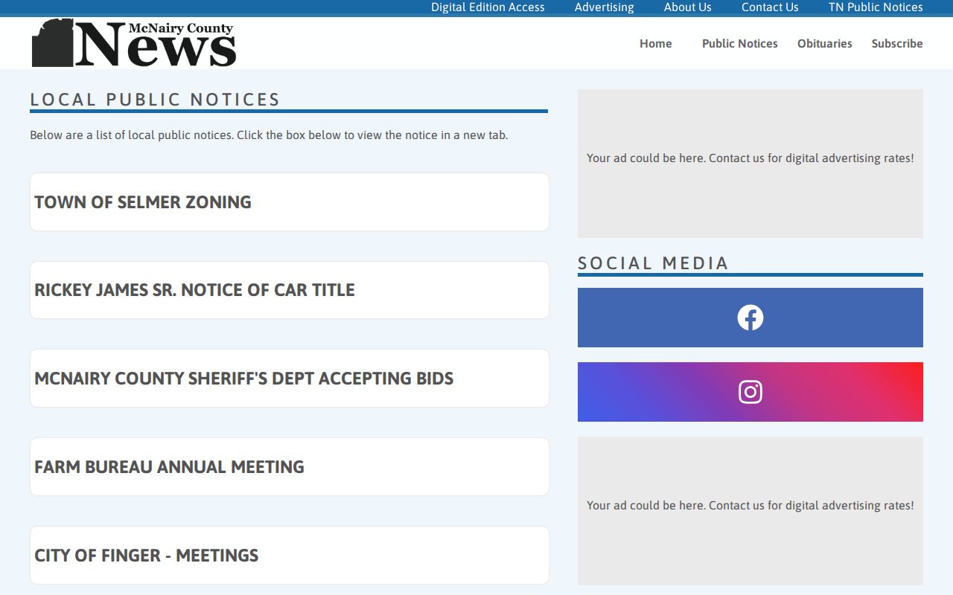The height and width of the screenshot is (595, 953).
Task: Open Sheriff's Dept Accepting Bids notice
Action: coord(290,379)
